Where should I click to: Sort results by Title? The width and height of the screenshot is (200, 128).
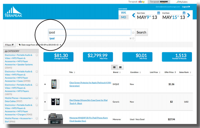72,72
